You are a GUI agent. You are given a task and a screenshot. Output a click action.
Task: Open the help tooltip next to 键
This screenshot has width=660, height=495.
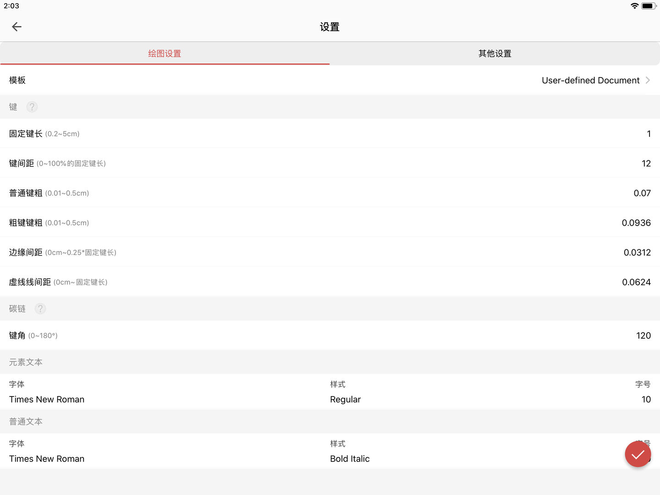(x=32, y=107)
